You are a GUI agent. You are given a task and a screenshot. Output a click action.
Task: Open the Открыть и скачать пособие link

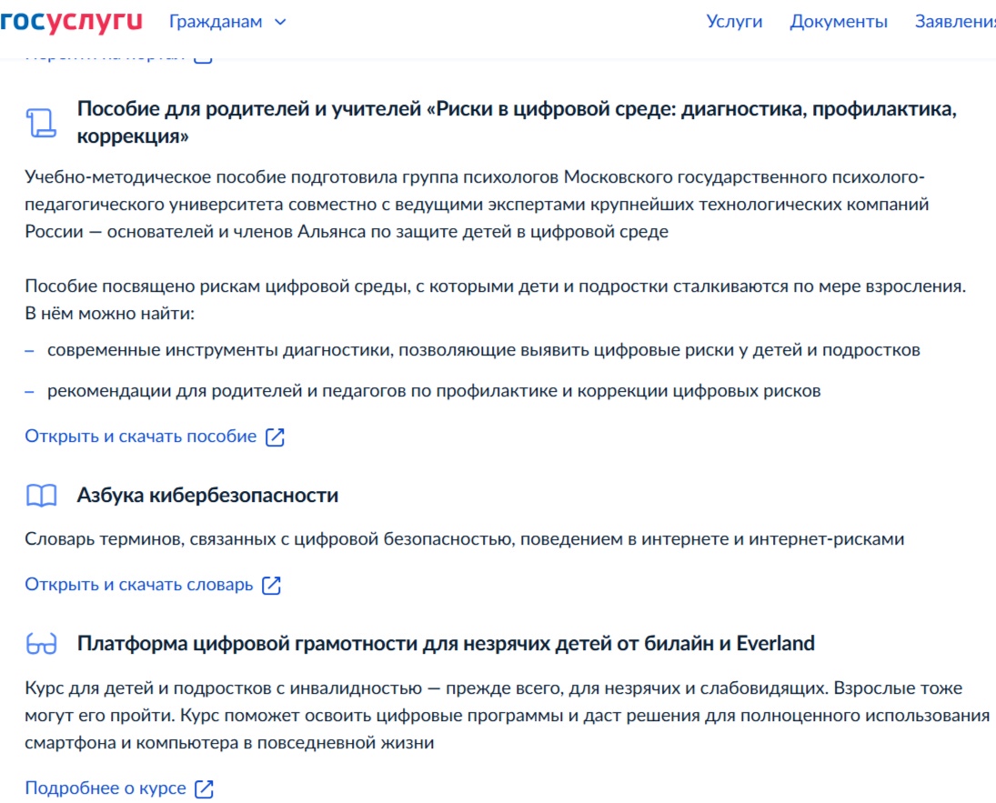(140, 437)
